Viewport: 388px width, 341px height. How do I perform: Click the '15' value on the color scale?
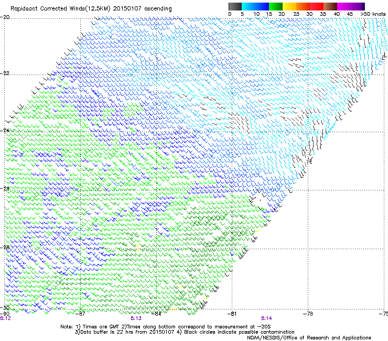(x=269, y=14)
